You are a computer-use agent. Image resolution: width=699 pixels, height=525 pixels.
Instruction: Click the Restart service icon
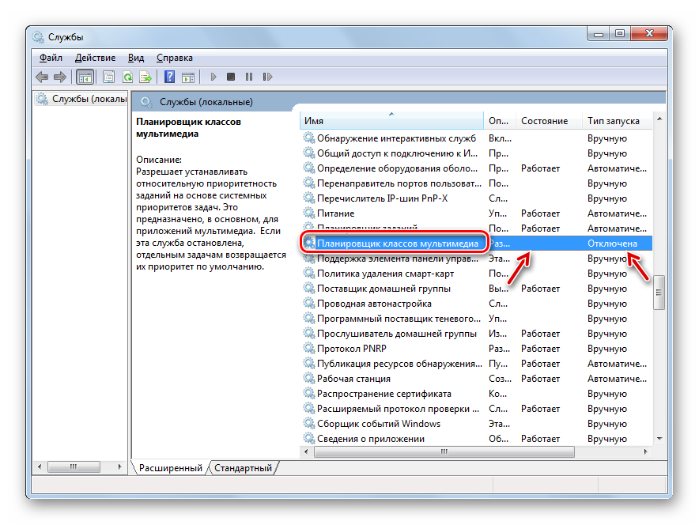tap(267, 77)
